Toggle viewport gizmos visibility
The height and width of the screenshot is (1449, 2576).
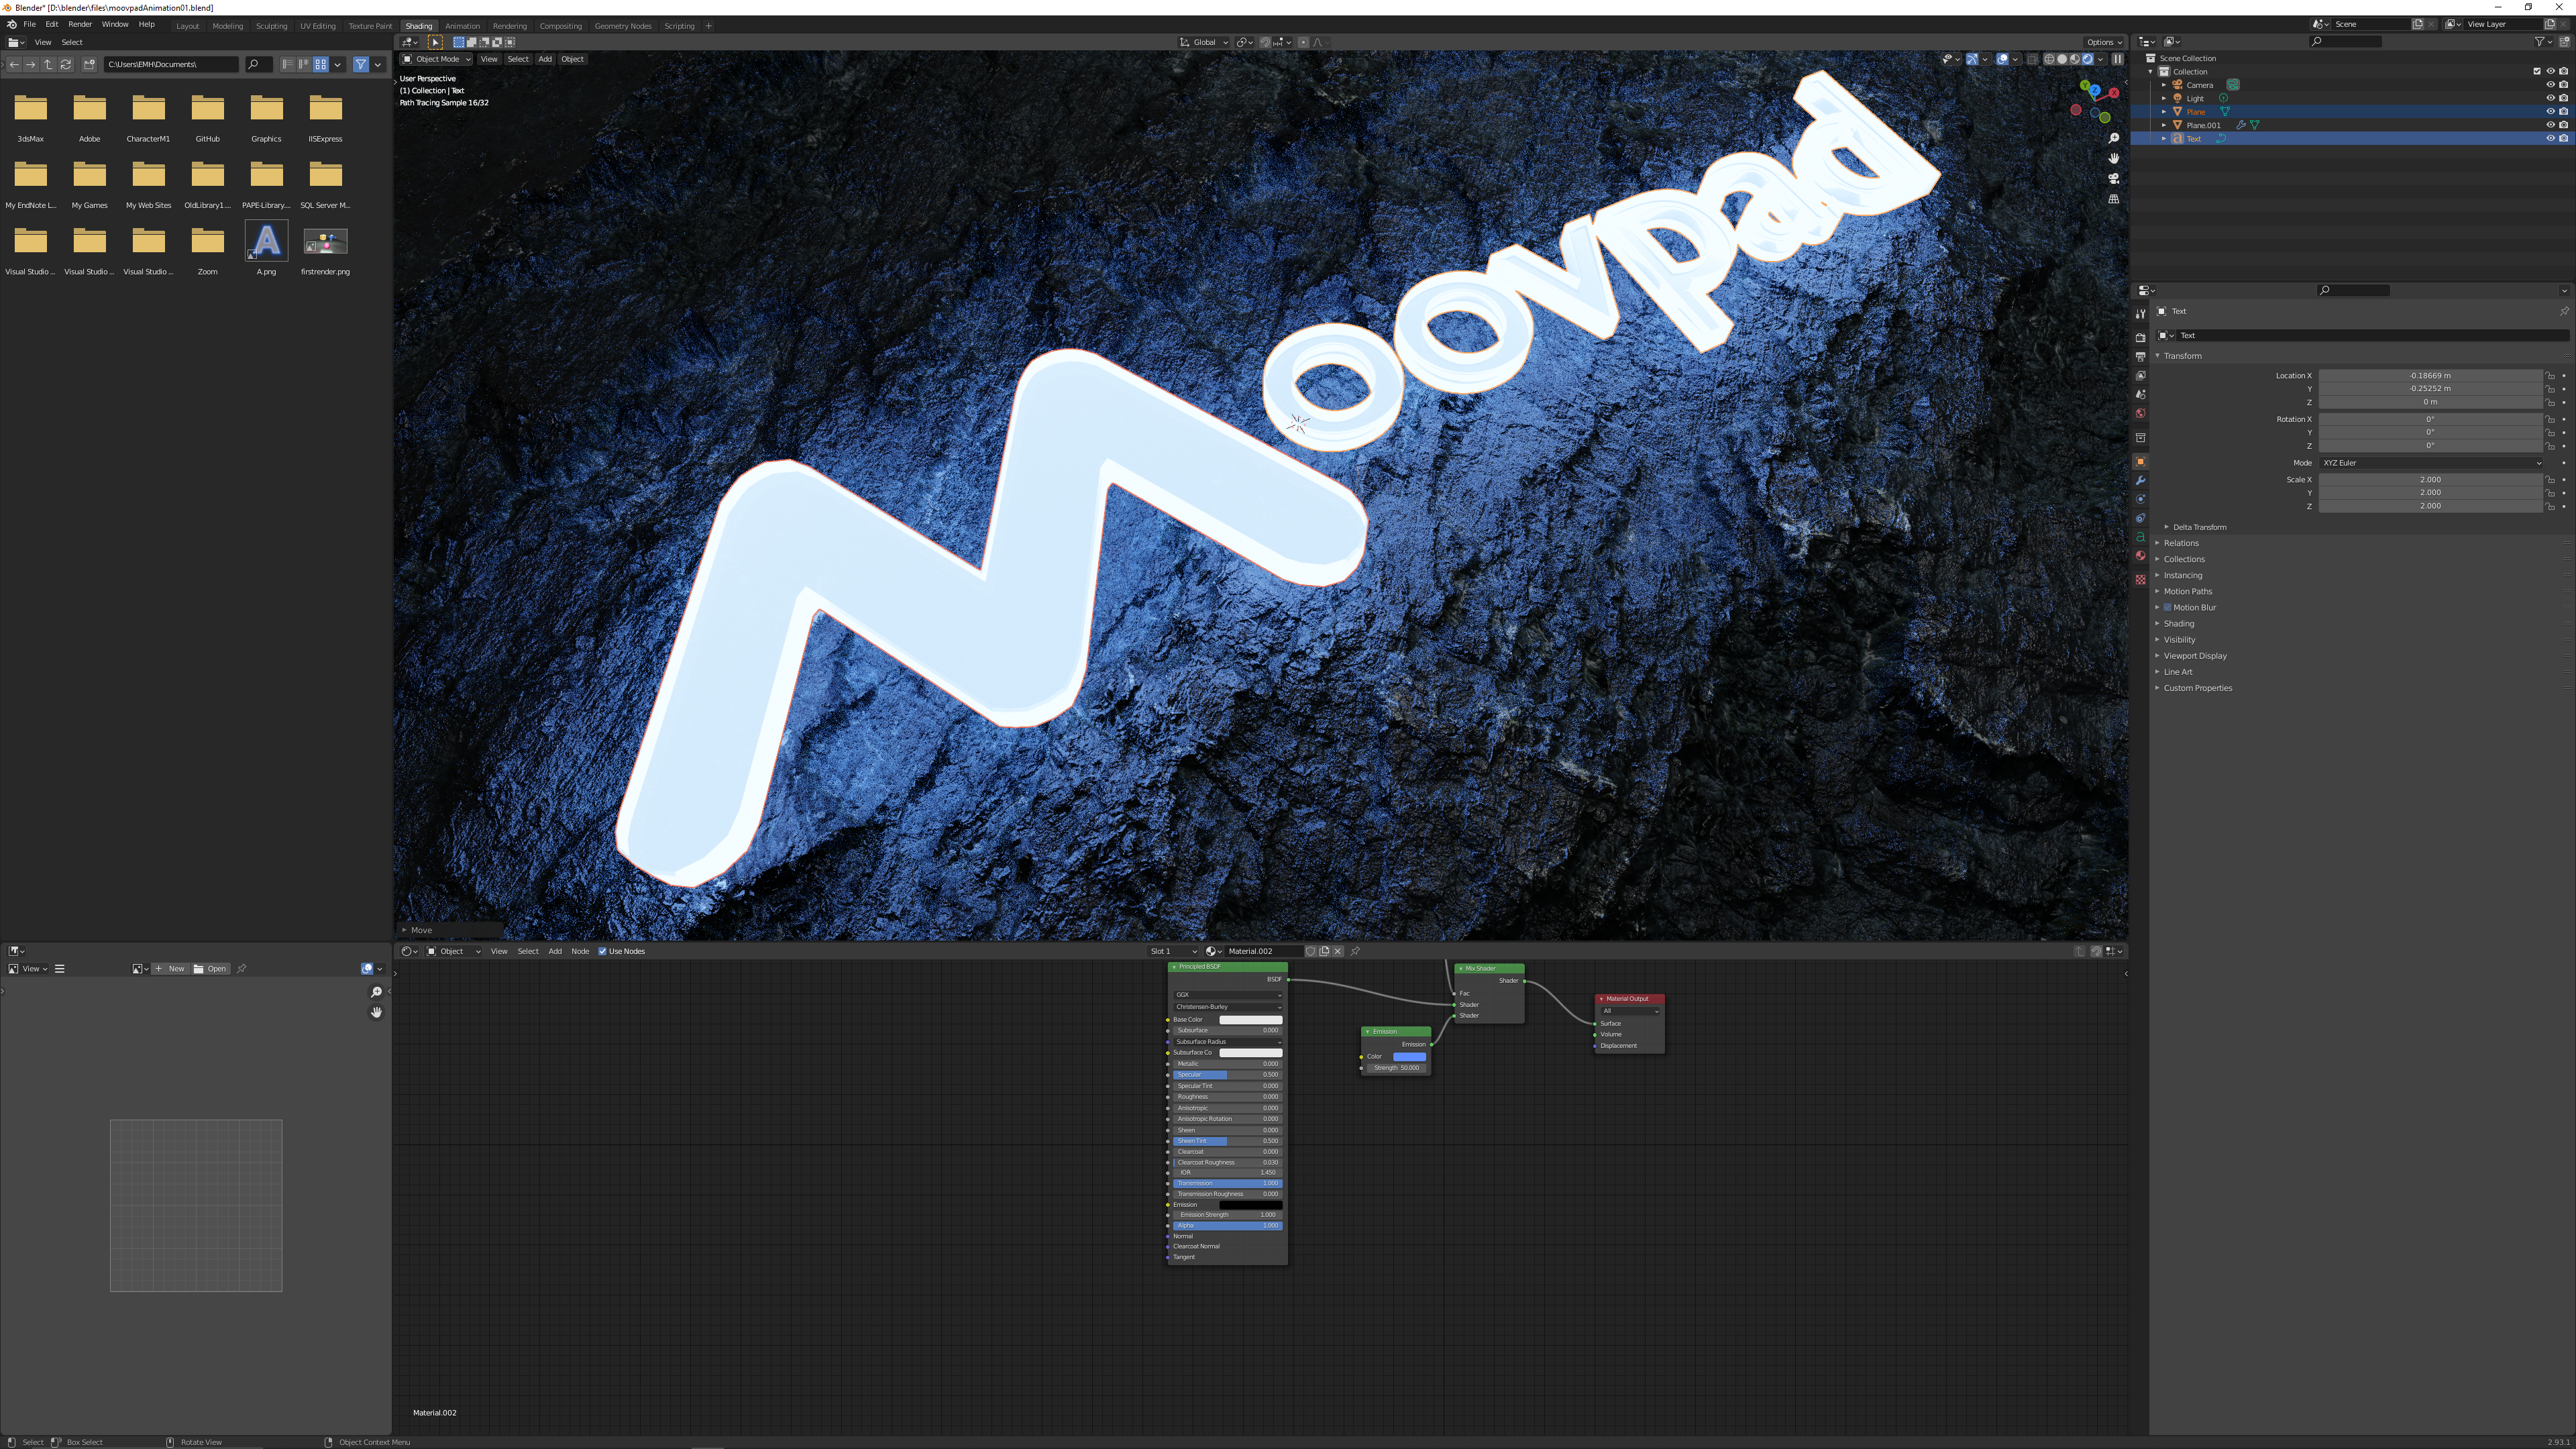(x=1972, y=59)
